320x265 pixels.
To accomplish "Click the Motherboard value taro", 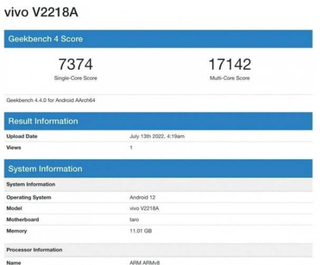I will pyautogui.click(x=134, y=220).
